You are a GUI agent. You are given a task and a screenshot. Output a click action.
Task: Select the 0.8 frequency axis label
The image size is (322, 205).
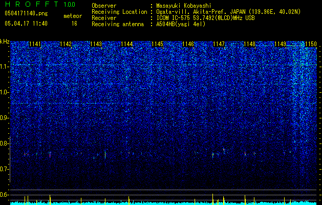point(4,143)
